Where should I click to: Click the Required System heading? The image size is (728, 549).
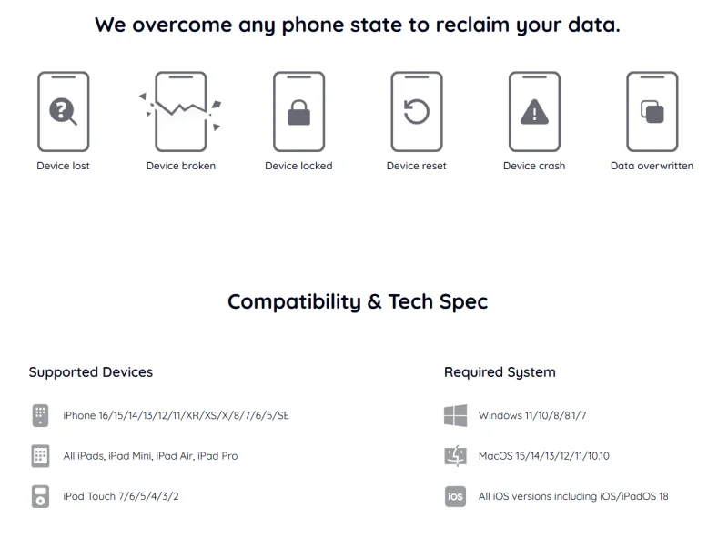[500, 372]
